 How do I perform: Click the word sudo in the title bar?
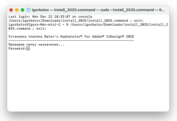tap(105, 10)
